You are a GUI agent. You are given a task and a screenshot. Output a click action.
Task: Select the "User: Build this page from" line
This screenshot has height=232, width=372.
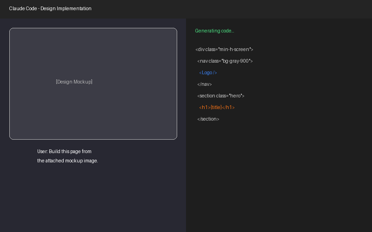click(x=64, y=152)
